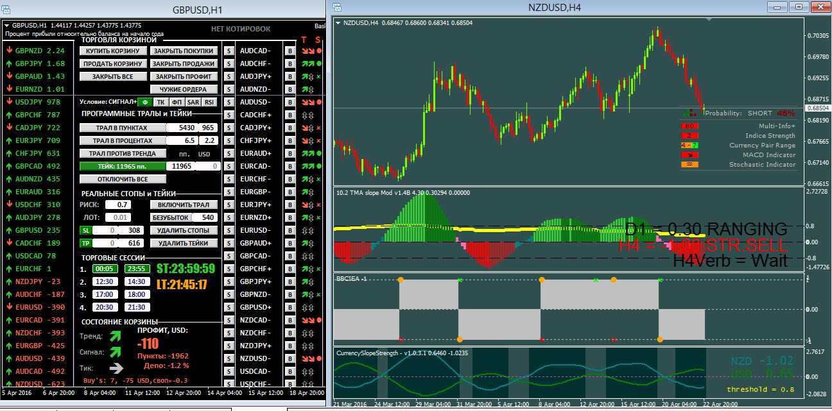Click the green trend arrow icon
The image size is (832, 411).
(x=116, y=335)
